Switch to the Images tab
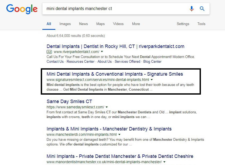Image resolution: width=225 pixels, height=165 pixels. [65, 24]
